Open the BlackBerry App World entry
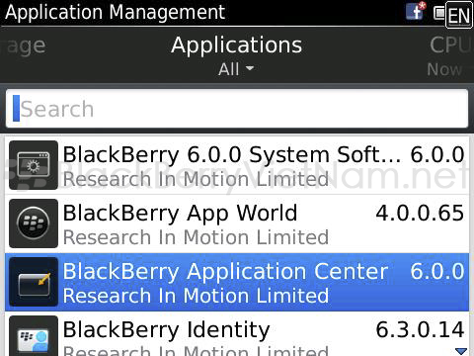 click(x=237, y=223)
